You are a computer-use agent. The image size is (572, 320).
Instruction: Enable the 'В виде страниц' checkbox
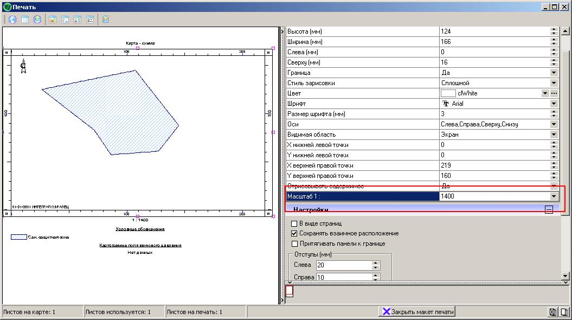coord(294,223)
